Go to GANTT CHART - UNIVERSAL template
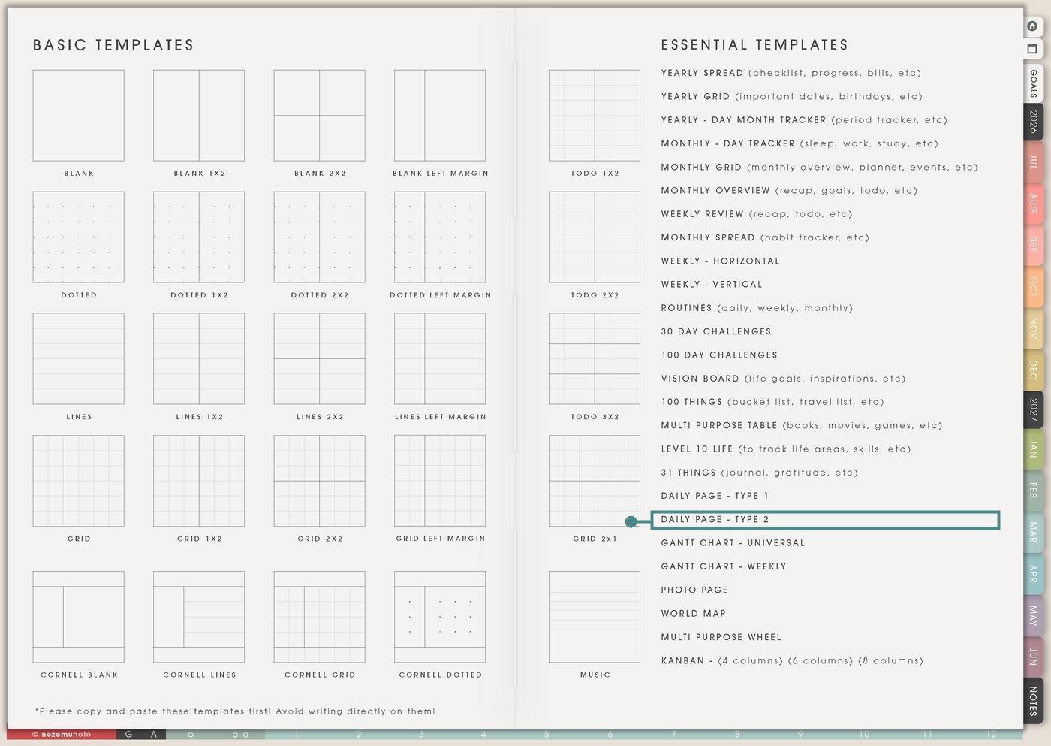This screenshot has width=1051, height=746. [x=733, y=543]
